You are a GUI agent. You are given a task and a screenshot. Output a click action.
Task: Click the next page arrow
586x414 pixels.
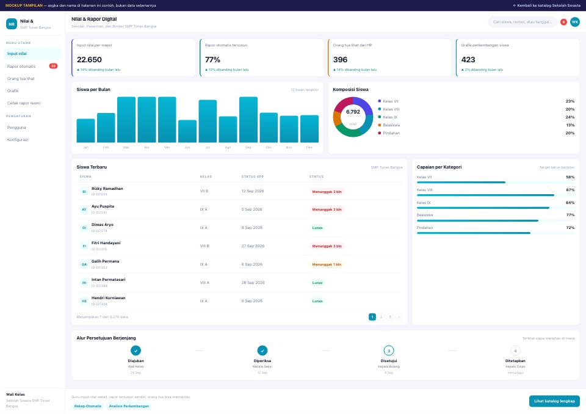pos(399,317)
